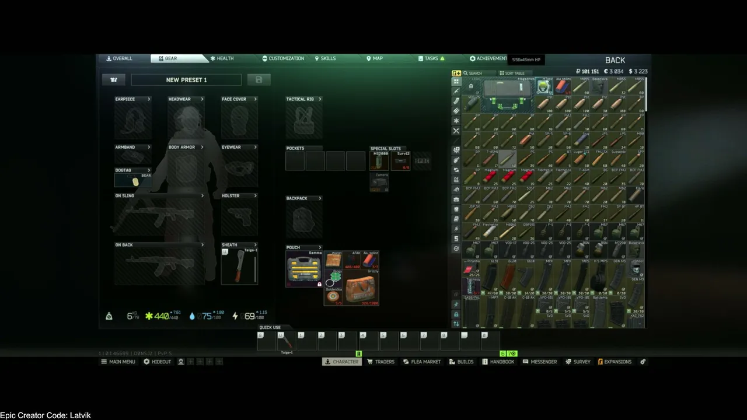The height and width of the screenshot is (420, 747).
Task: Click the settings gear icon in bottom bar
Action: click(x=643, y=362)
